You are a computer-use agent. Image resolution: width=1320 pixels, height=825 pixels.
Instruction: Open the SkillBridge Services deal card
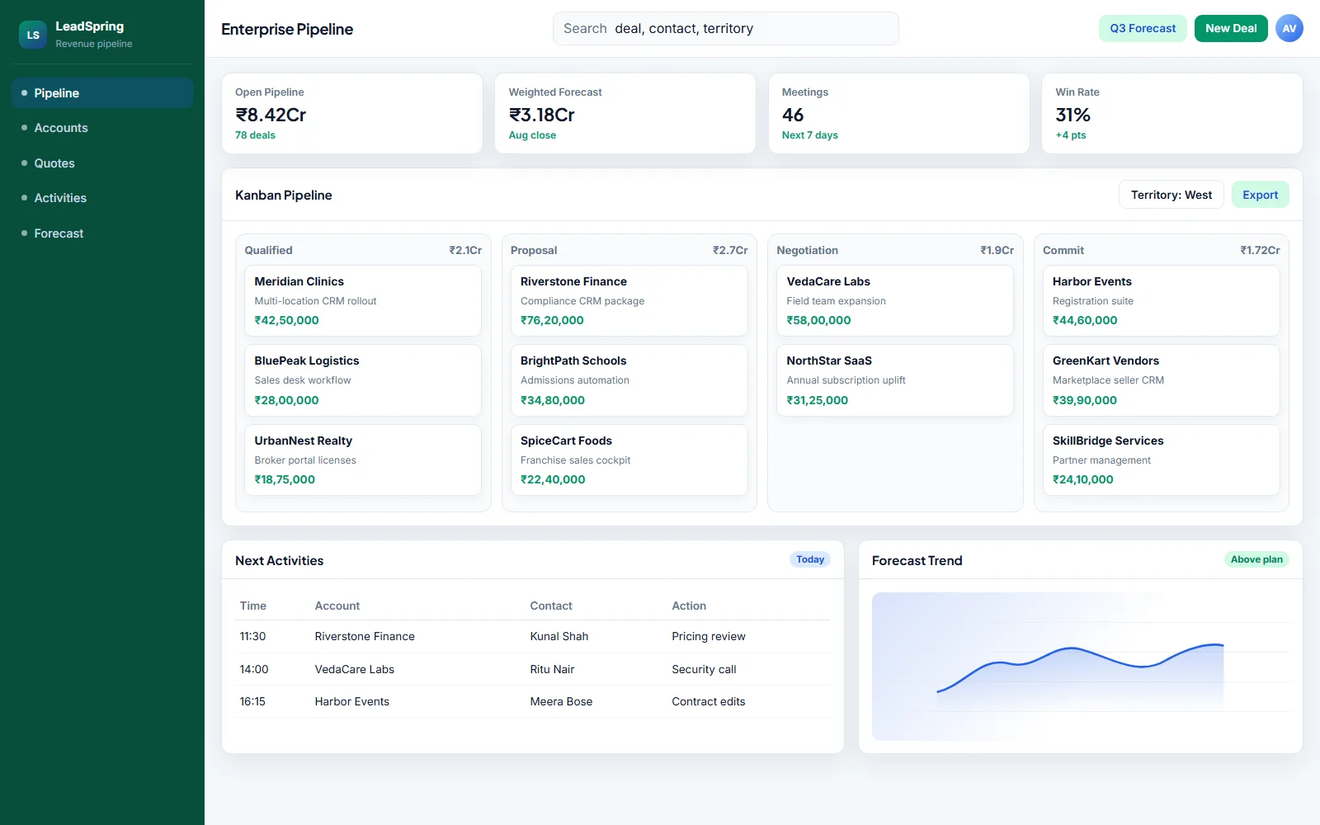(1162, 460)
